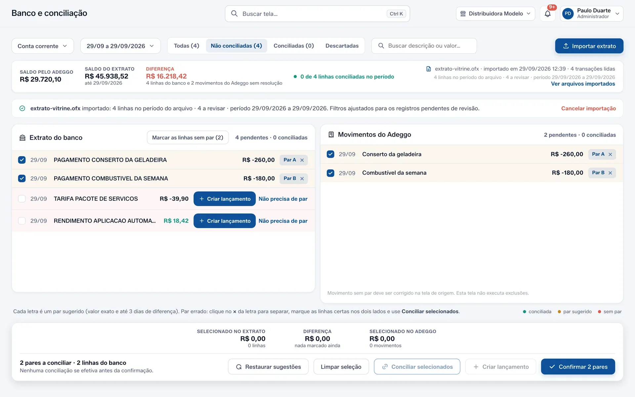
Task: Click Marcar as linhas sem par (2)
Action: coord(188,138)
